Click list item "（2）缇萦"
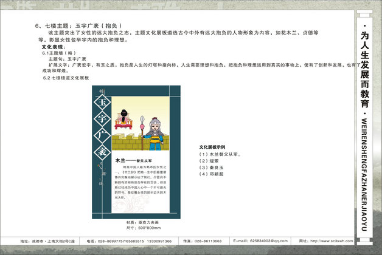 (x=209, y=161)
